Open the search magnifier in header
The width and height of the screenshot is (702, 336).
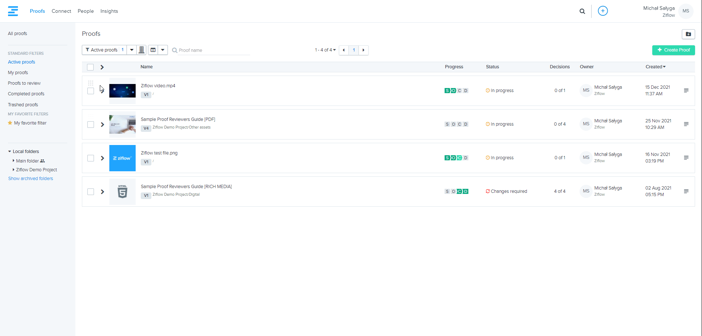click(582, 11)
